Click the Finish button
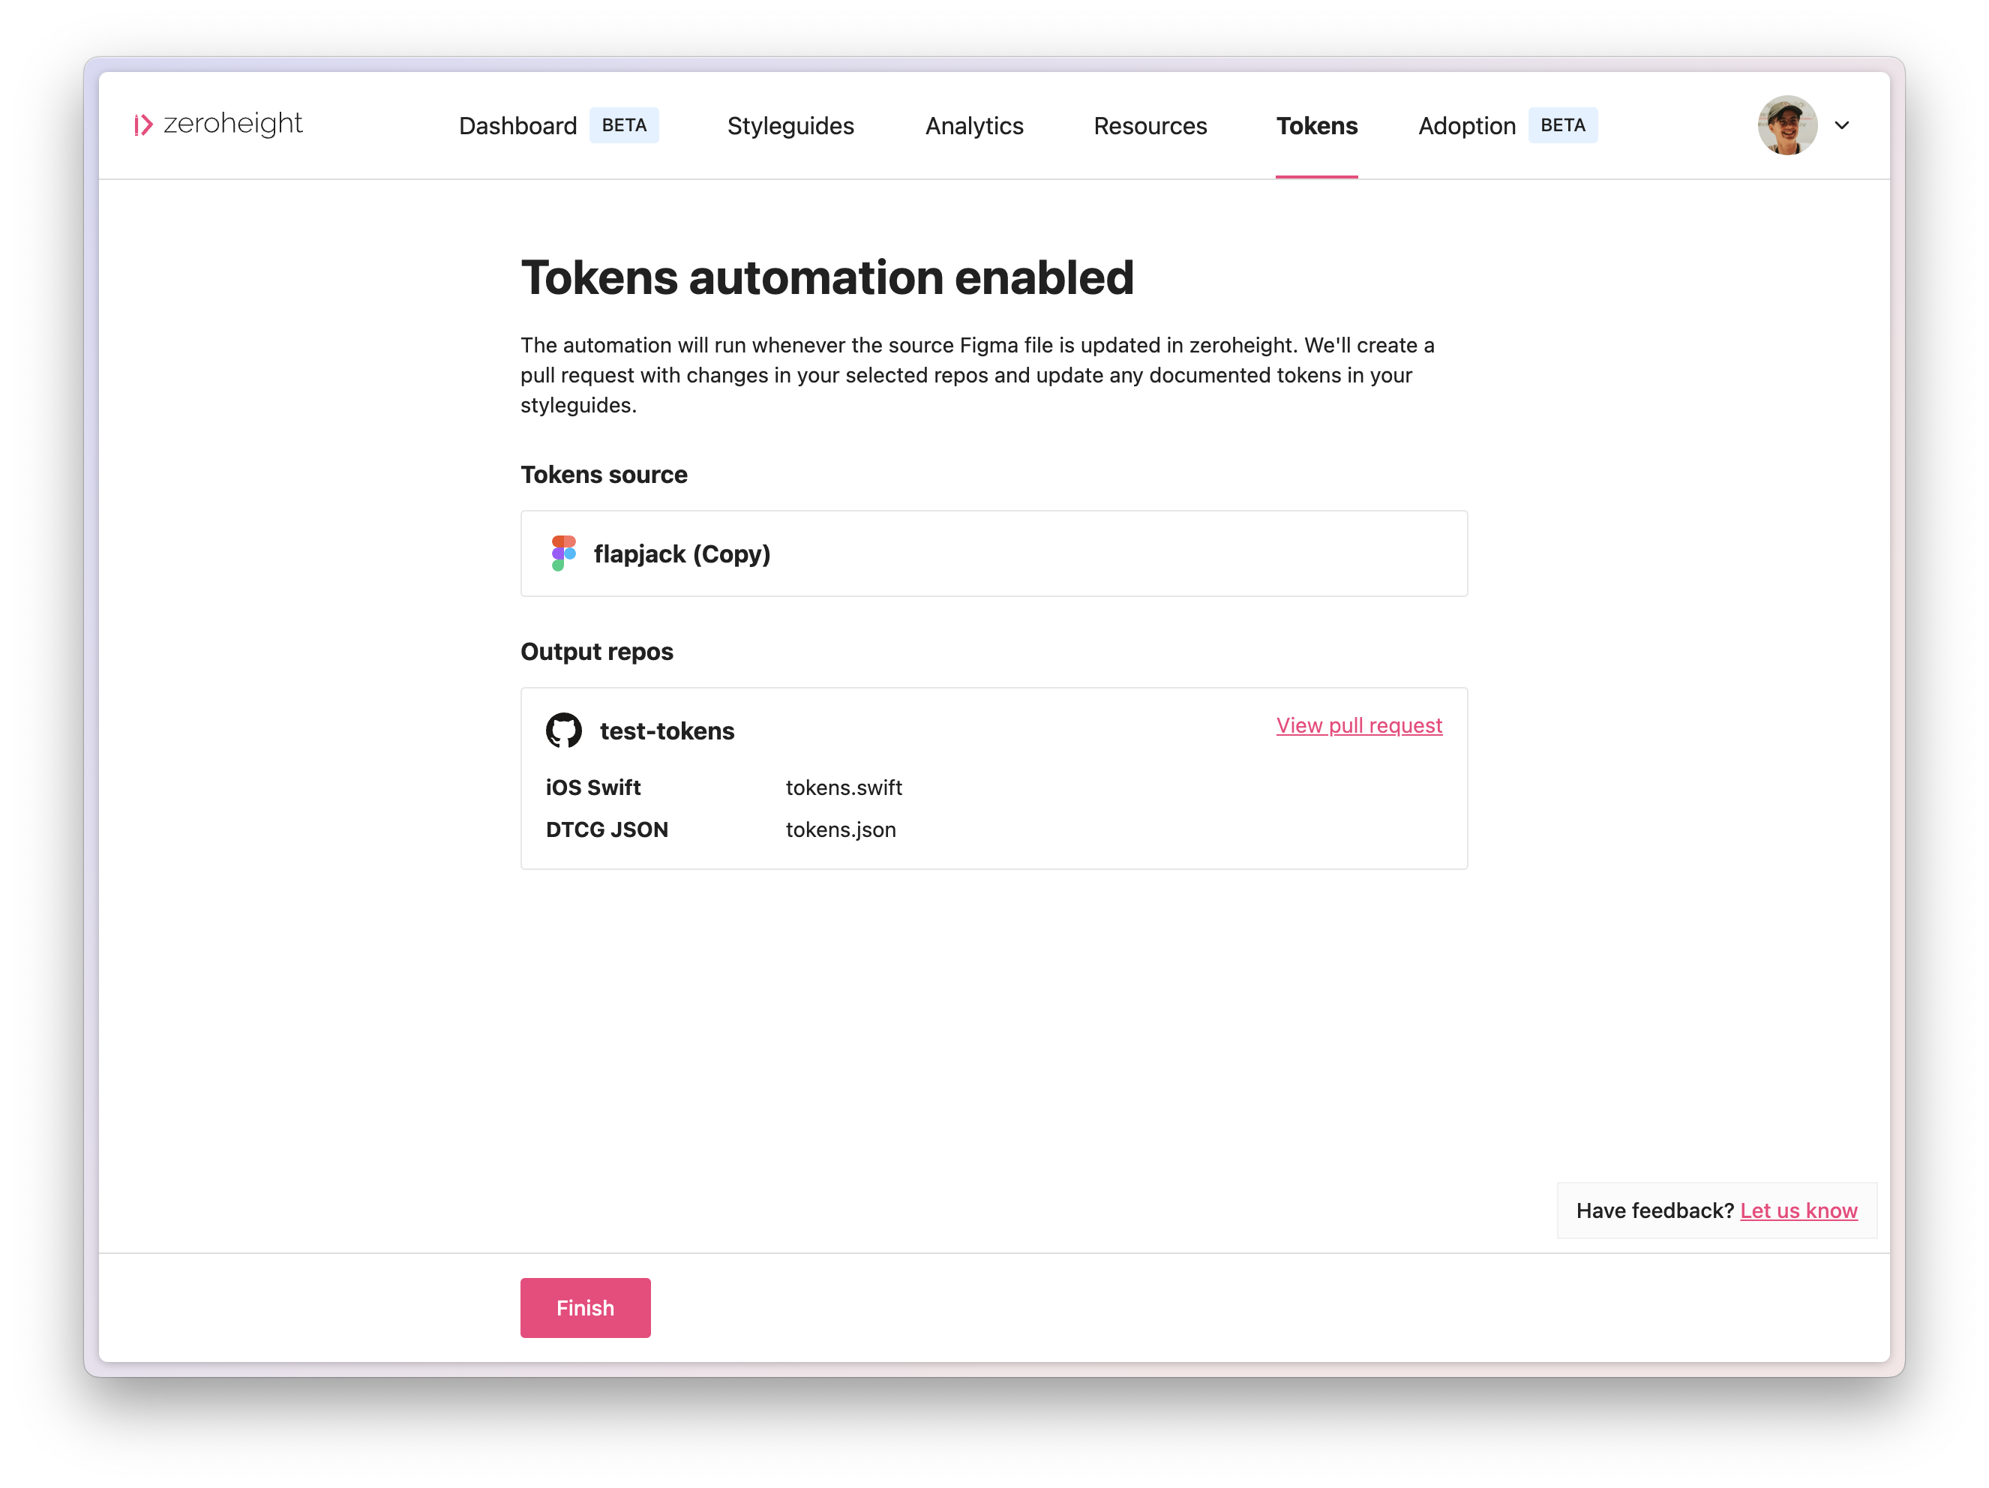 pos(585,1307)
